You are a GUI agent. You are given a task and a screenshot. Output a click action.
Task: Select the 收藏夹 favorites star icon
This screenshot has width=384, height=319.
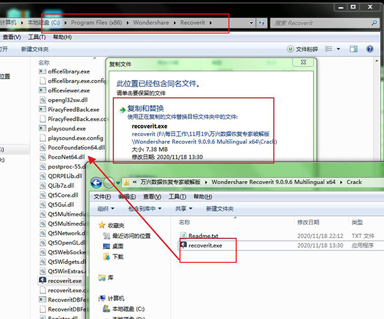click(102, 225)
